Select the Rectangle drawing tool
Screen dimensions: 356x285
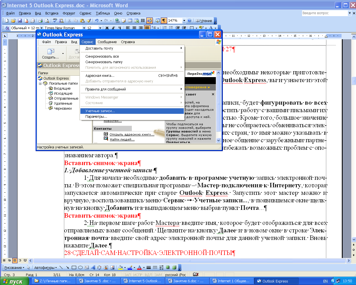[74, 267]
